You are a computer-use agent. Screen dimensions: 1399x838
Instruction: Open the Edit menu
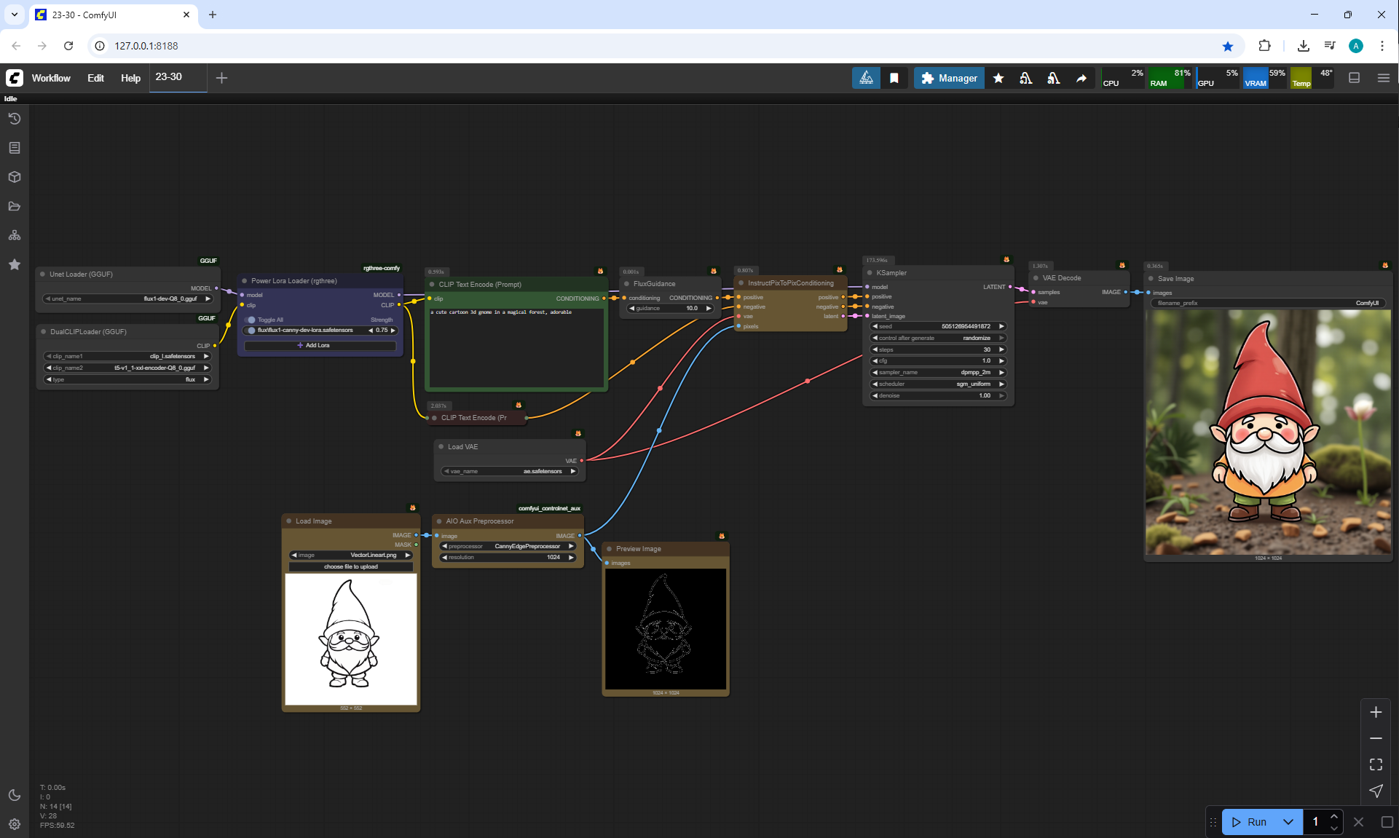[x=95, y=78]
